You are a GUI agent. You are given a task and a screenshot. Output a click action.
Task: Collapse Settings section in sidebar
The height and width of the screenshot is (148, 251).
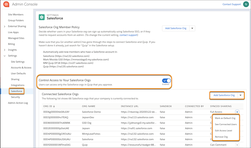click(4, 56)
